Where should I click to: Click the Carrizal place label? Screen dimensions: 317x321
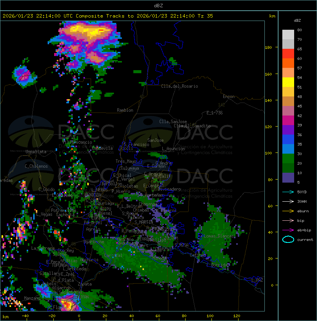(x=113, y=255)
